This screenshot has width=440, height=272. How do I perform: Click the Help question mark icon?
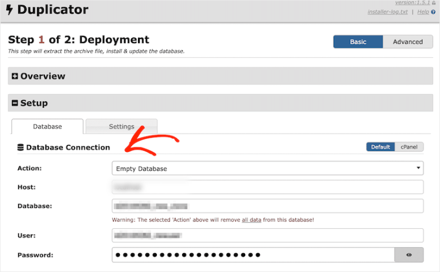tap(433, 12)
